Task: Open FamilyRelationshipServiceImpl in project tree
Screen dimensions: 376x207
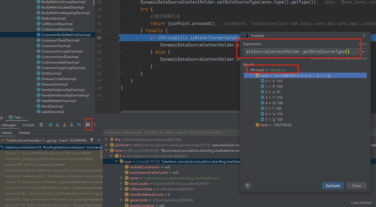Action: point(65,95)
